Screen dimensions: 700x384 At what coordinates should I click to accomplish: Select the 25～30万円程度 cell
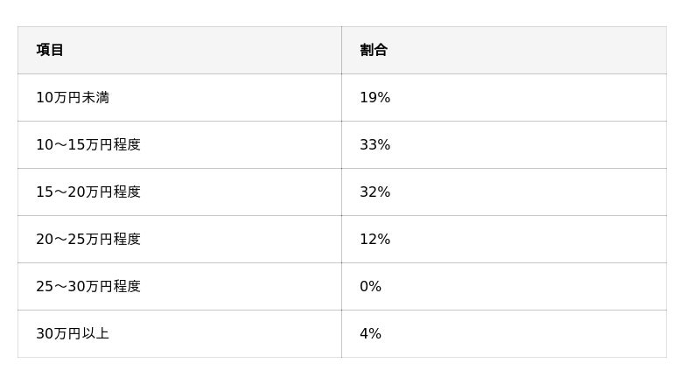point(179,286)
